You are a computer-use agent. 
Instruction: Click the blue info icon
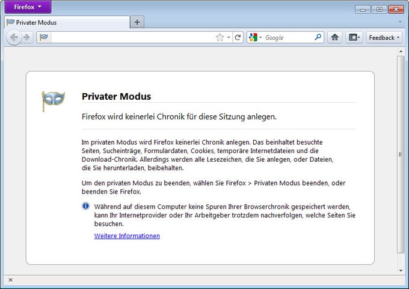pyautogui.click(x=85, y=206)
